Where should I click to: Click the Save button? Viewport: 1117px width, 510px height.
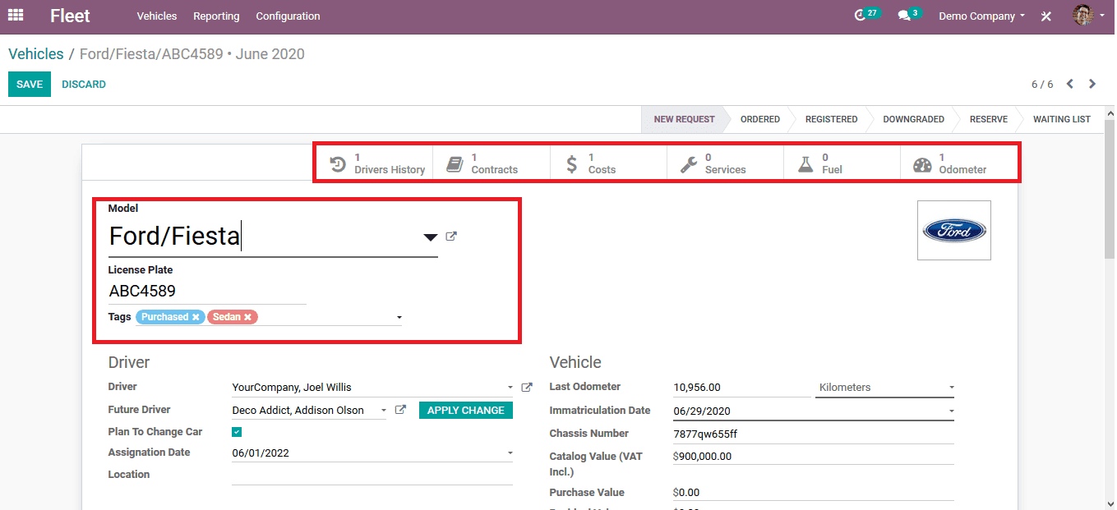(30, 85)
